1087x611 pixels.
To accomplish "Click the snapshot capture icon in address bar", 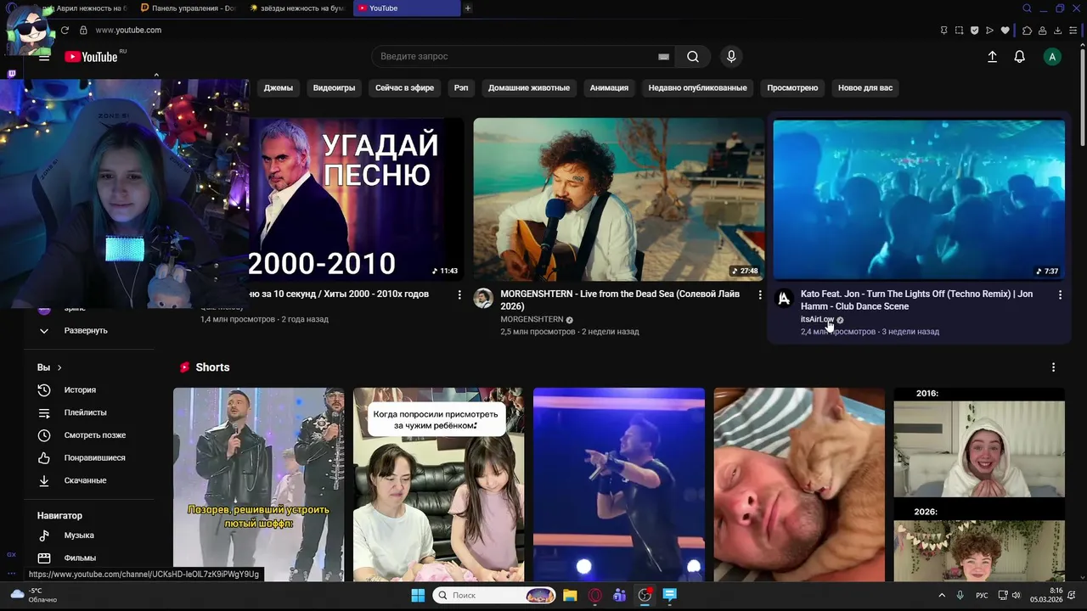I will click(x=959, y=31).
